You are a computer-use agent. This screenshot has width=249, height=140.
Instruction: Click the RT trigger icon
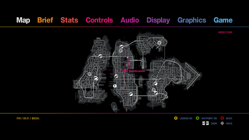(207, 123)
